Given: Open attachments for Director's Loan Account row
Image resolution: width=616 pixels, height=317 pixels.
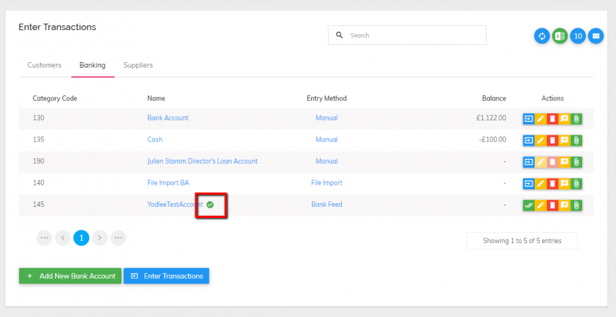Looking at the screenshot, I should click(x=577, y=162).
